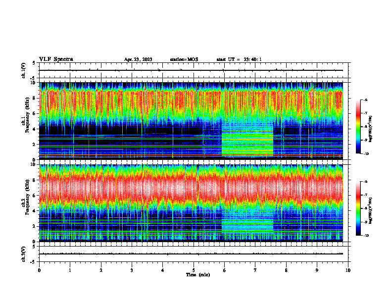Image resolution: width=392 pixels, height=303 pixels.
Task: Click the "ch.3(V)" waveform axis label
Action: pos(24,254)
